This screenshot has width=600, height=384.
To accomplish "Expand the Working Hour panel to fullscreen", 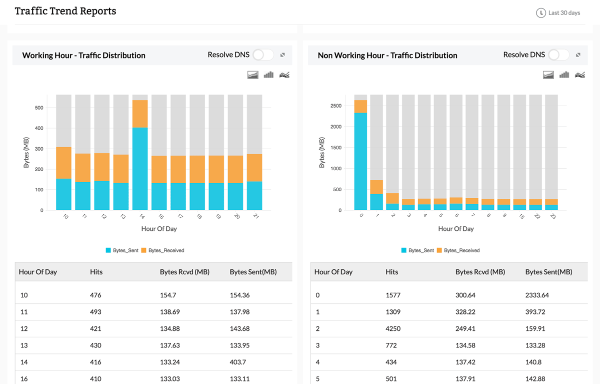I will (x=282, y=55).
